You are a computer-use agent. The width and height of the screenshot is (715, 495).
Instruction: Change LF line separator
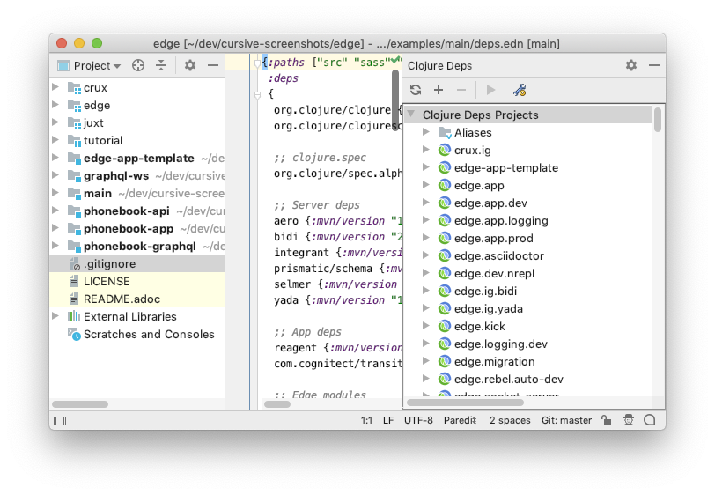[x=388, y=420]
